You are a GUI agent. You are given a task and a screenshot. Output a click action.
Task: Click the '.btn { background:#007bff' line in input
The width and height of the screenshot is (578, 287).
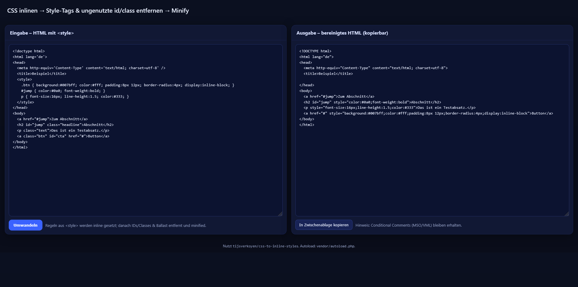(x=128, y=85)
